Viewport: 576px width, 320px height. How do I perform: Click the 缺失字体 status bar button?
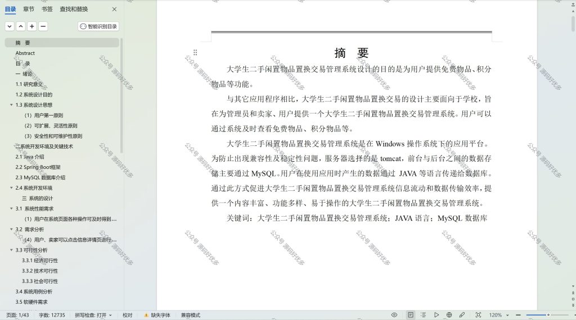157,316
